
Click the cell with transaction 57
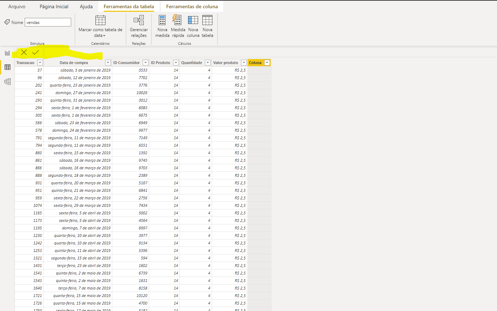coord(29,70)
